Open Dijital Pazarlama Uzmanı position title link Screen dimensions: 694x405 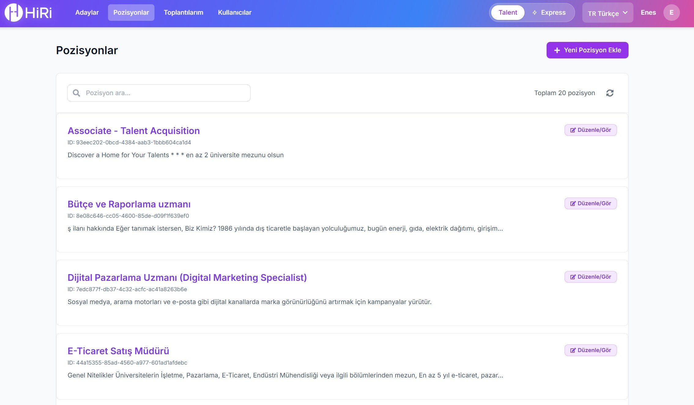point(187,277)
